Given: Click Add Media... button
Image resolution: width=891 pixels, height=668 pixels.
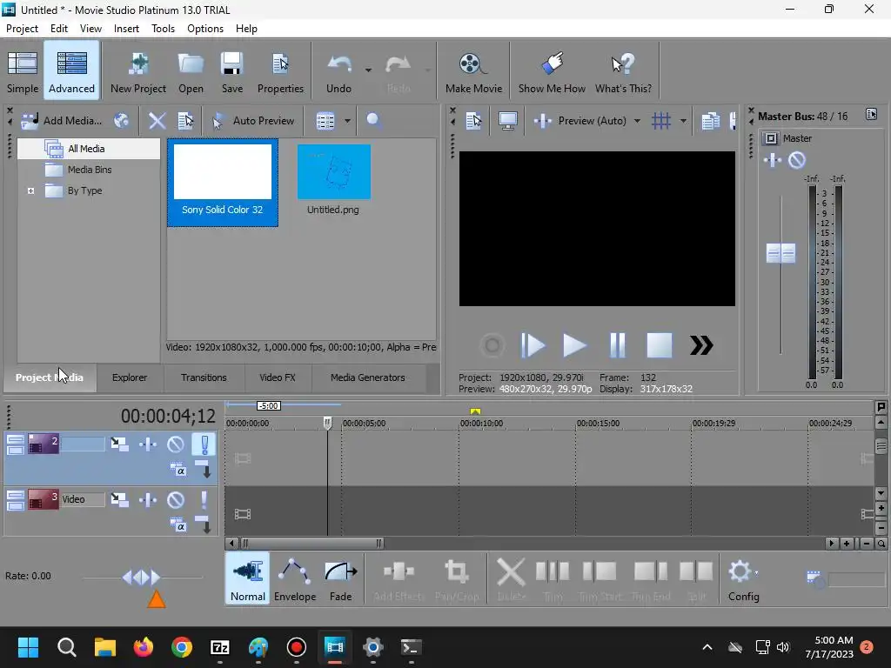Looking at the screenshot, I should pyautogui.click(x=62, y=120).
